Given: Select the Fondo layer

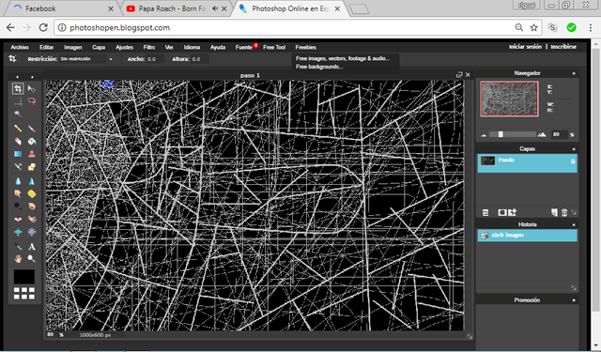Looking at the screenshot, I should [x=527, y=162].
